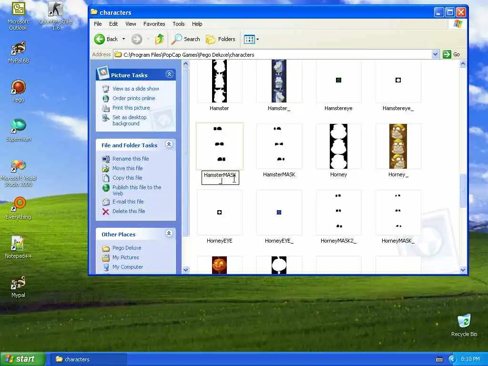
Task: Select the HorneyMASK_ thumbnail
Action: 398,213
